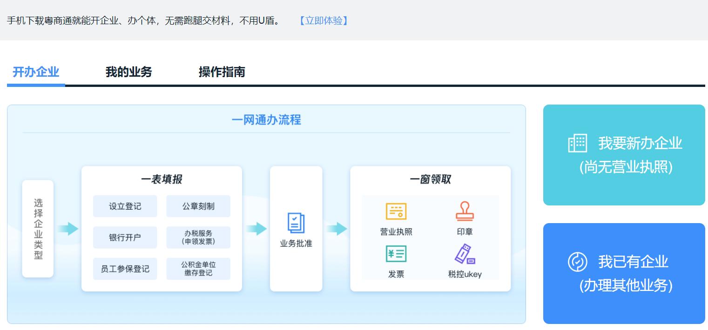708x330 pixels.
Task: Click the 营业执照 business license icon
Action: [x=396, y=211]
